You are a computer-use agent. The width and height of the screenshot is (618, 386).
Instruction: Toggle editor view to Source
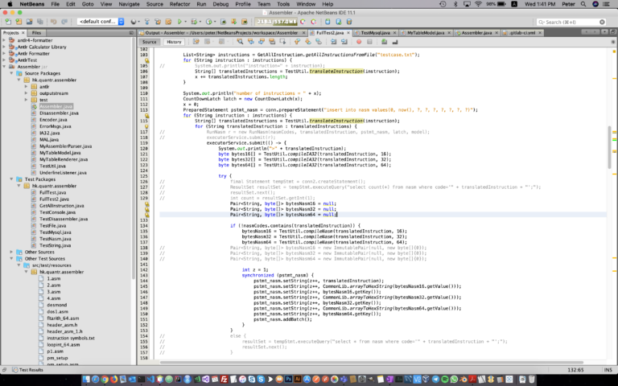coord(150,42)
